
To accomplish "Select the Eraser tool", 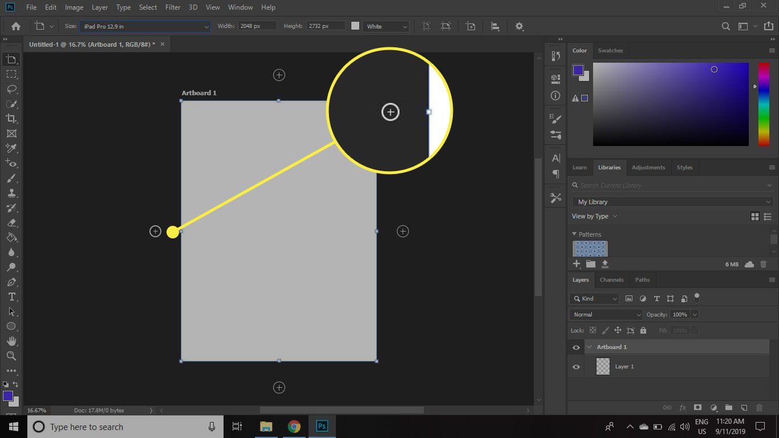I will (x=11, y=222).
